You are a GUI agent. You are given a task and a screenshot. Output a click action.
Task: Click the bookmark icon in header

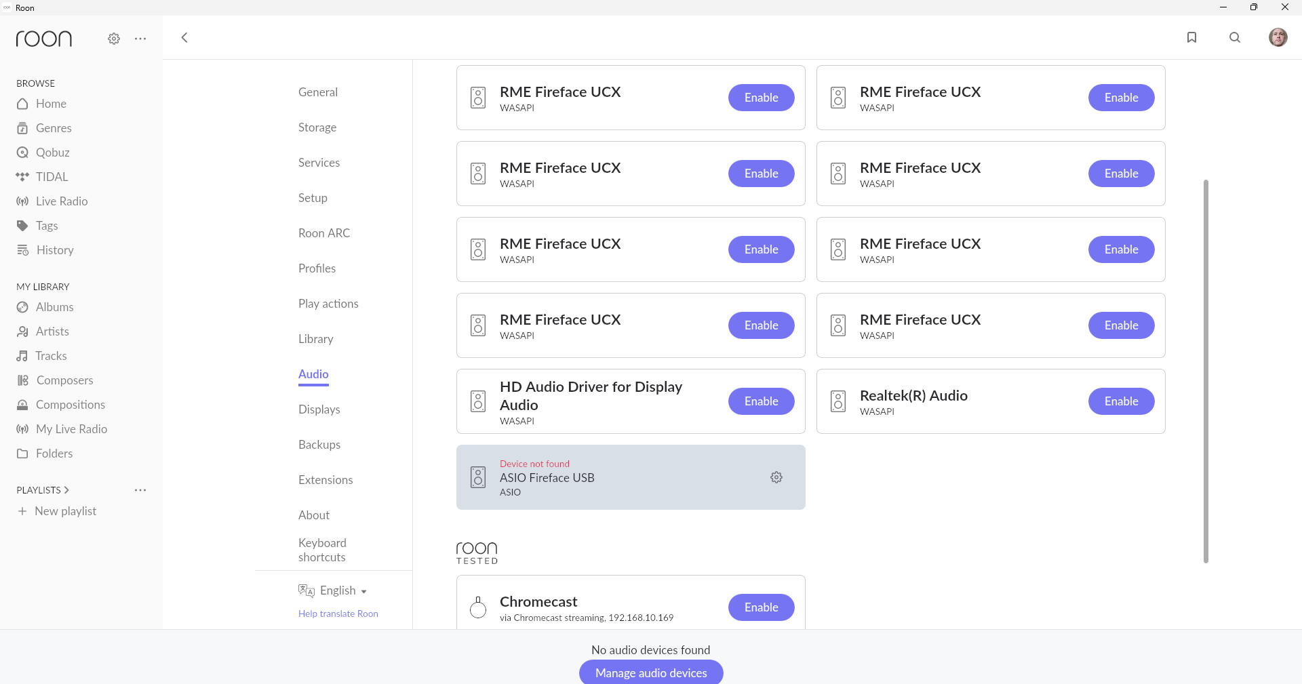click(1191, 37)
